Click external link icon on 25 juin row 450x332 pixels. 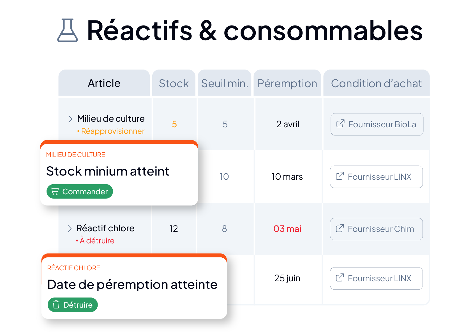click(340, 277)
